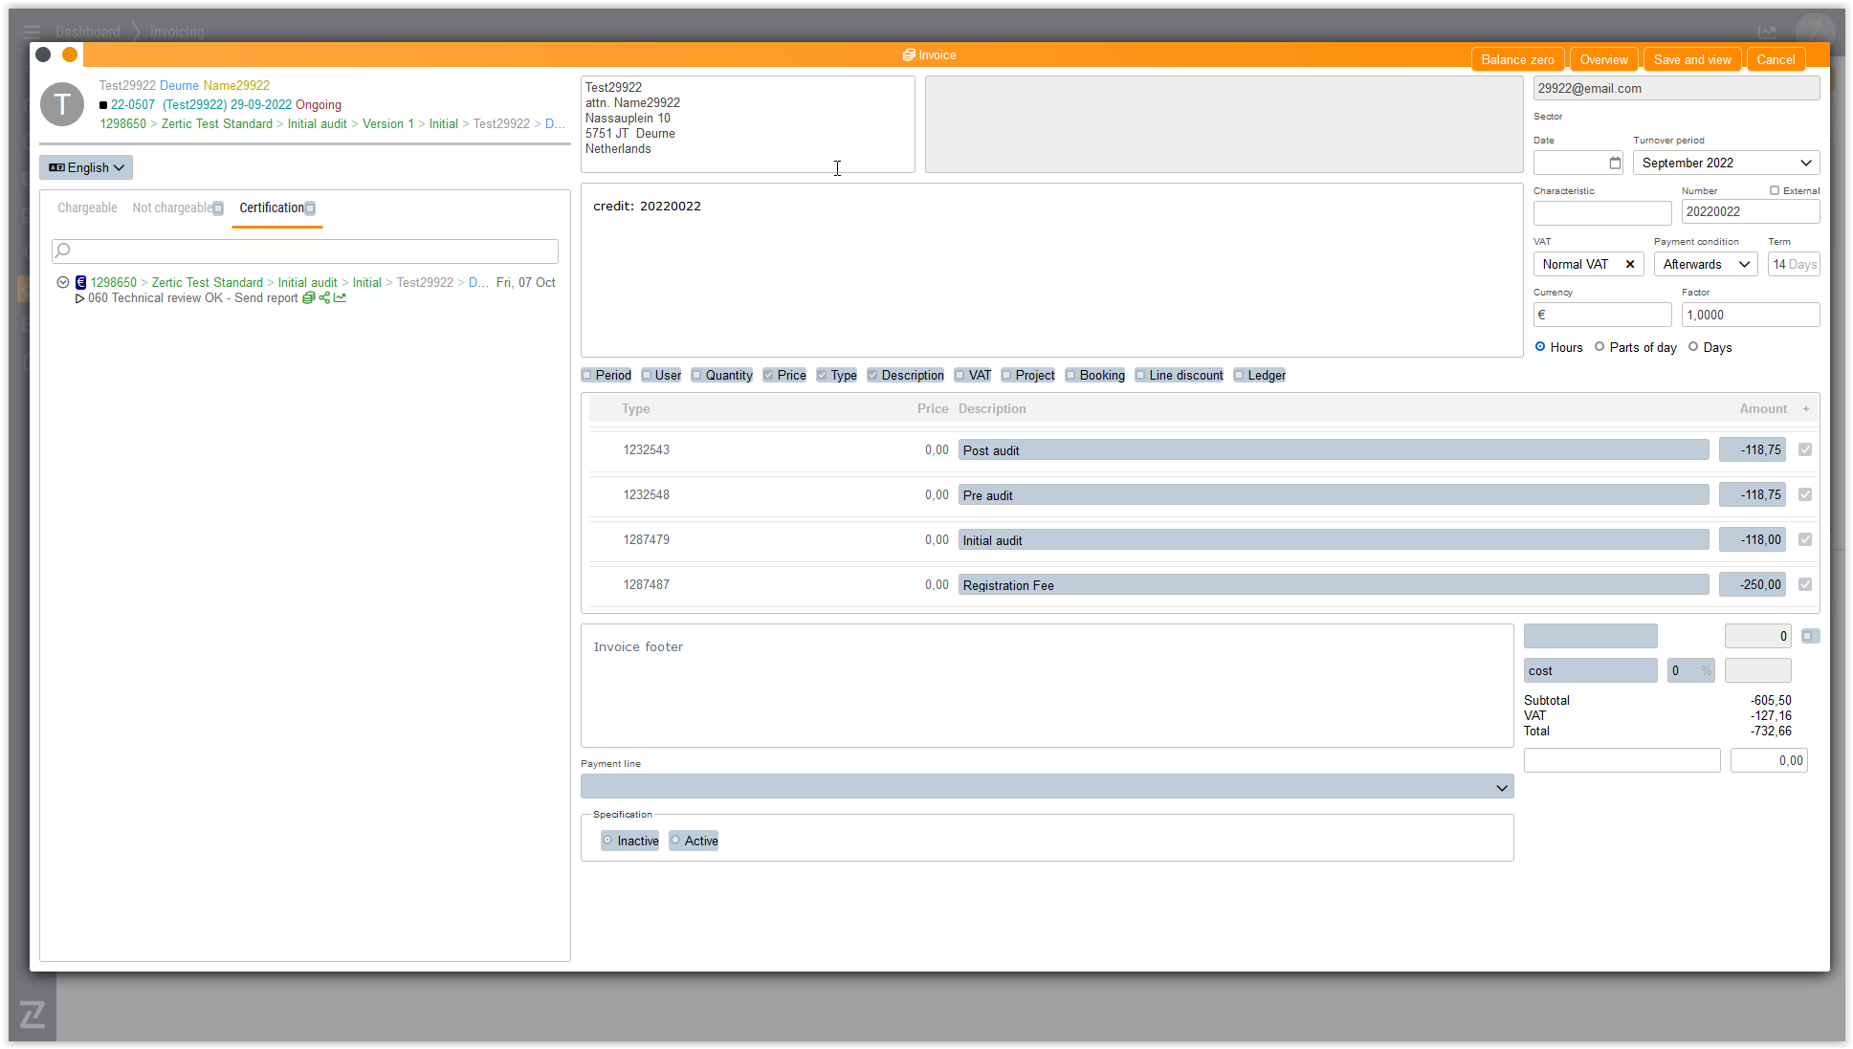Clear Normal VAT with the X icon
1853x1049 pixels.
pos(1630,265)
